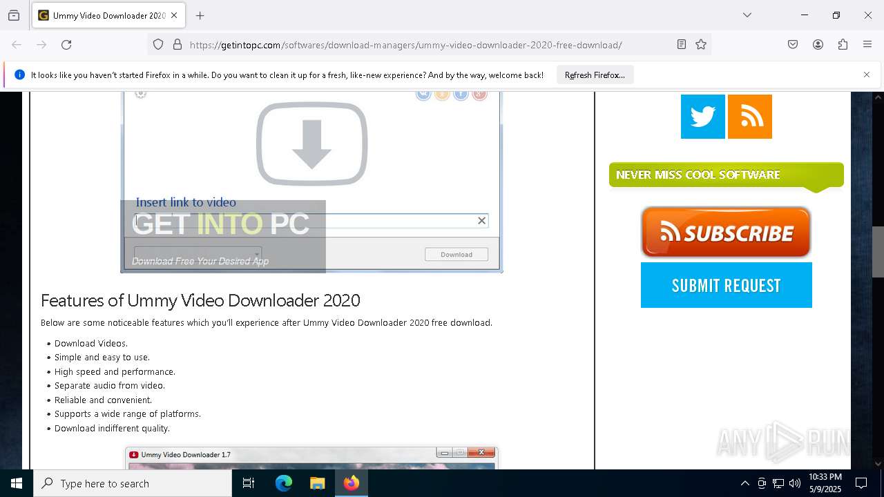Click the page vertical scrollbar thumb

(878, 252)
